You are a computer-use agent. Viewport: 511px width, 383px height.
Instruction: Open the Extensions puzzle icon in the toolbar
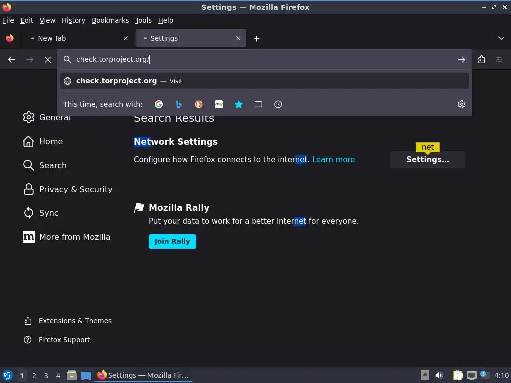(481, 60)
